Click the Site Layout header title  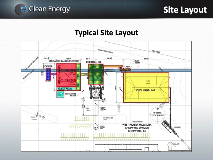point(185,10)
